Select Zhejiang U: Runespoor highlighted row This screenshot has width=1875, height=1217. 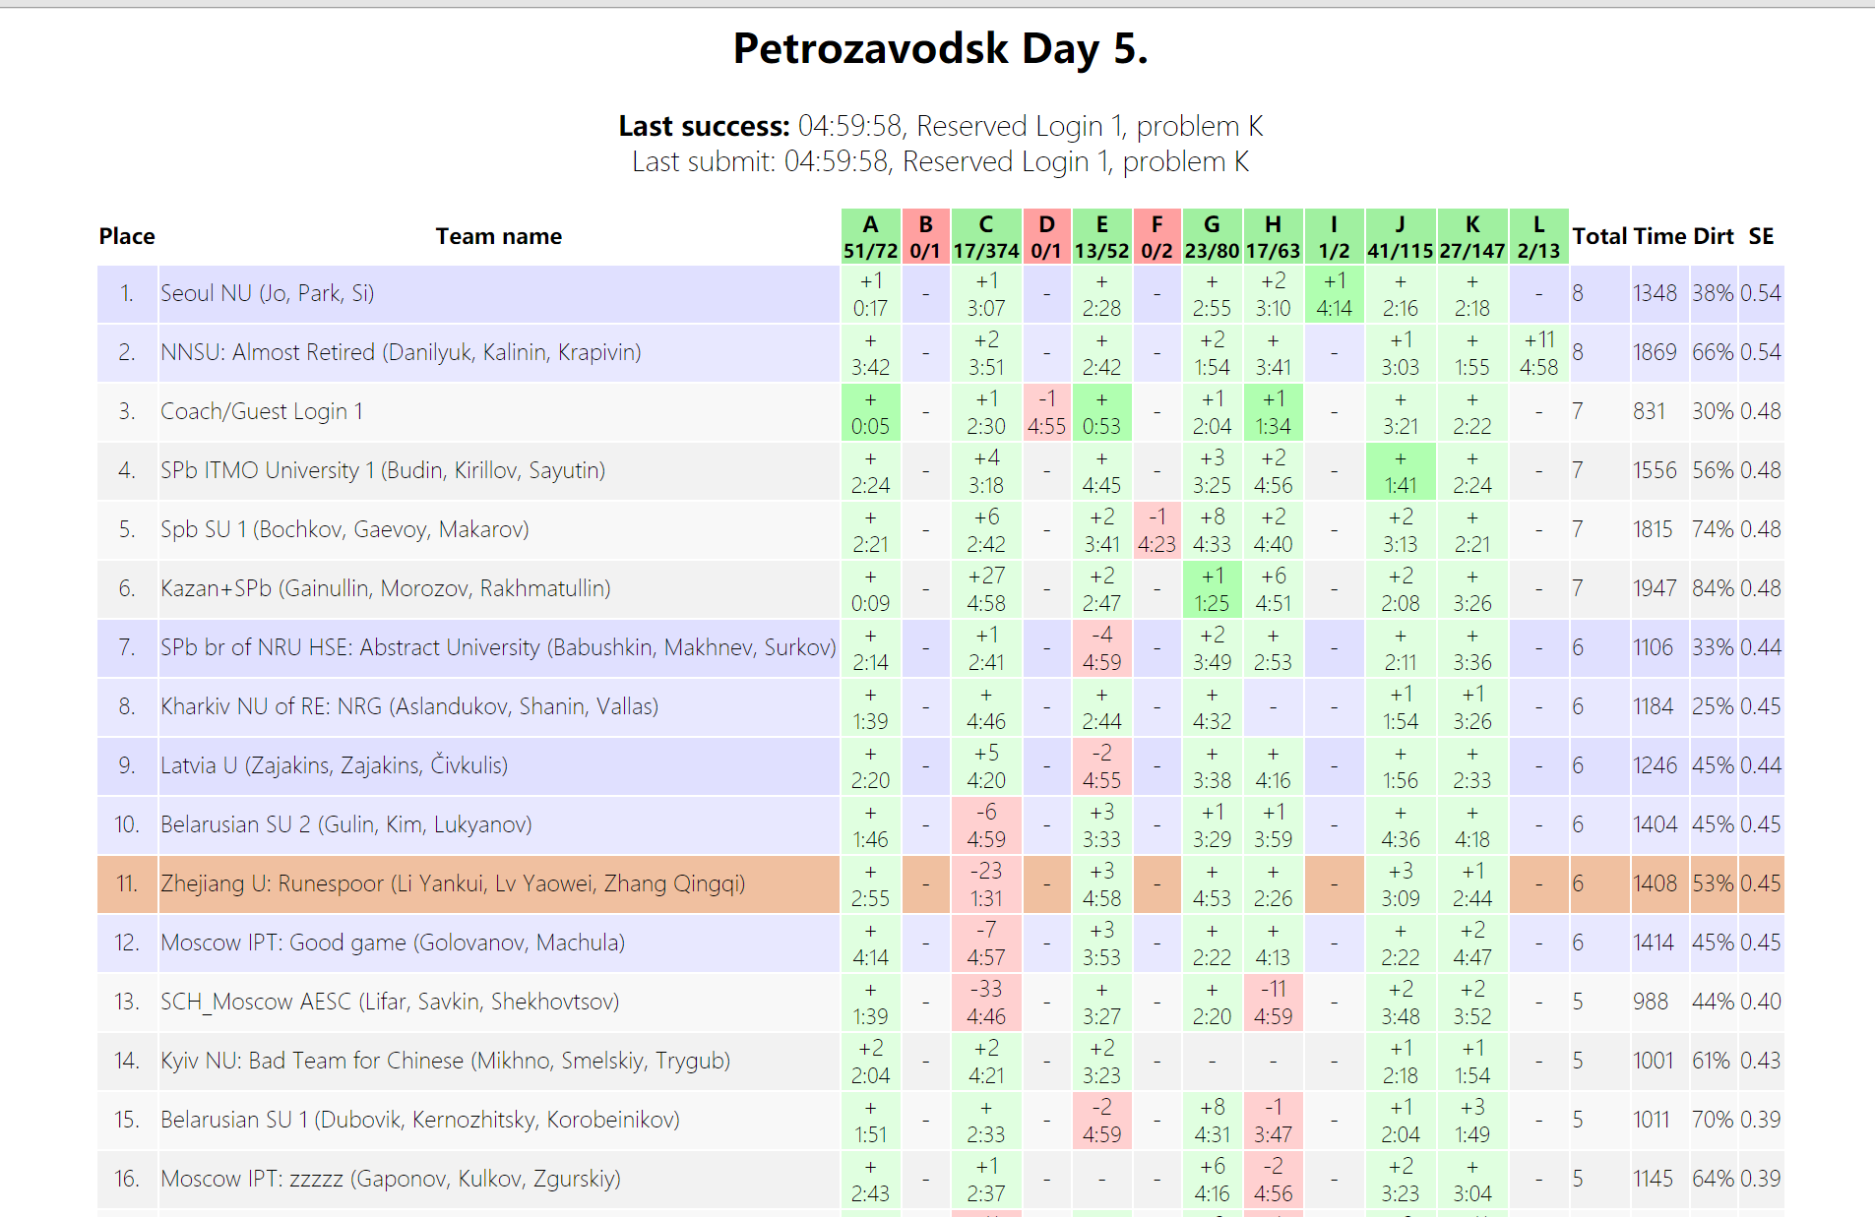click(453, 883)
